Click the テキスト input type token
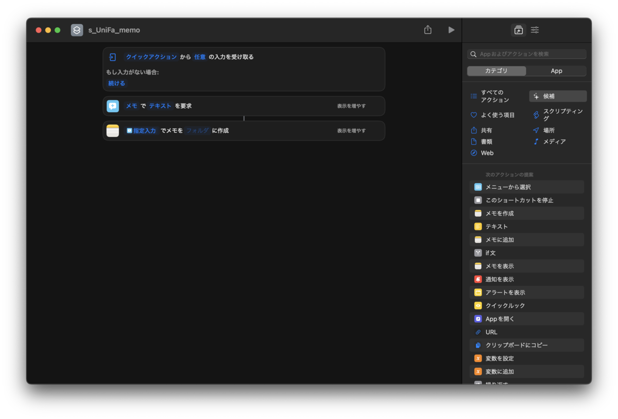Screen dimensions: 618x419 [160, 106]
